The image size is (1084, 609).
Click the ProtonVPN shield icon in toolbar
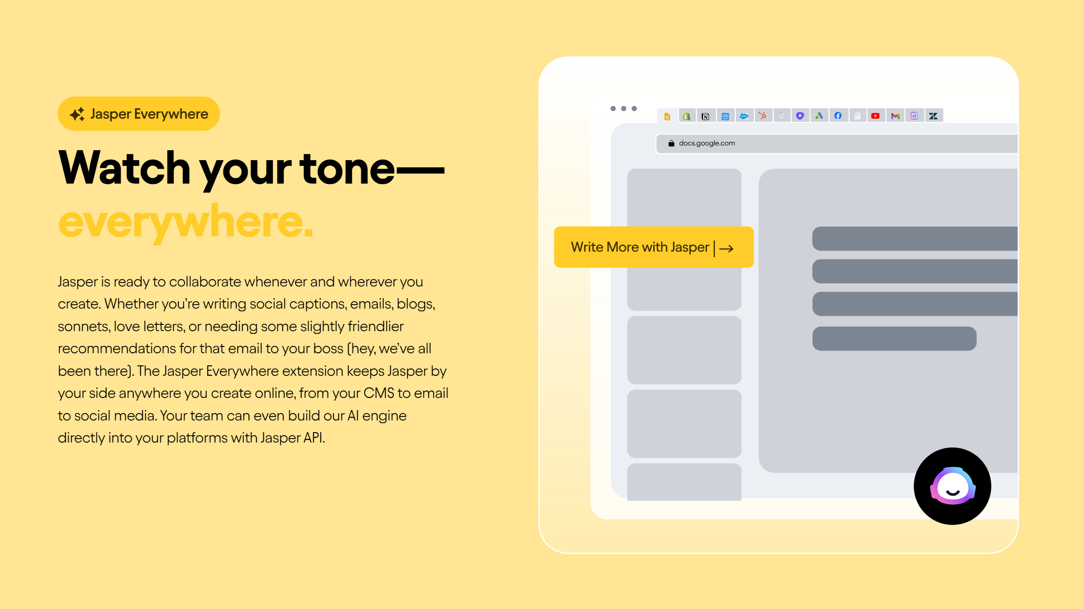coord(800,116)
